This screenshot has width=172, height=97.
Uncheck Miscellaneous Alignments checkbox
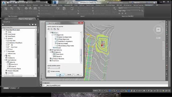(57, 46)
